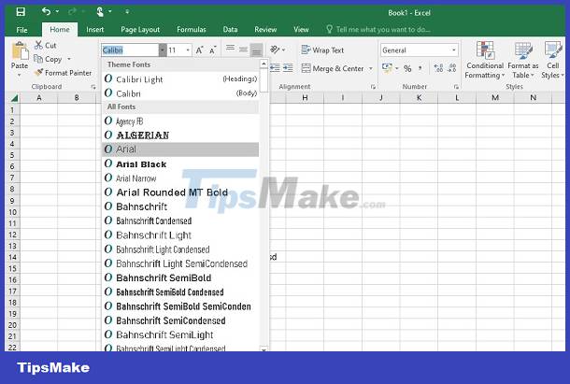Choose Arial Rounded MT Bold font
The height and width of the screenshot is (384, 570).
(180, 192)
